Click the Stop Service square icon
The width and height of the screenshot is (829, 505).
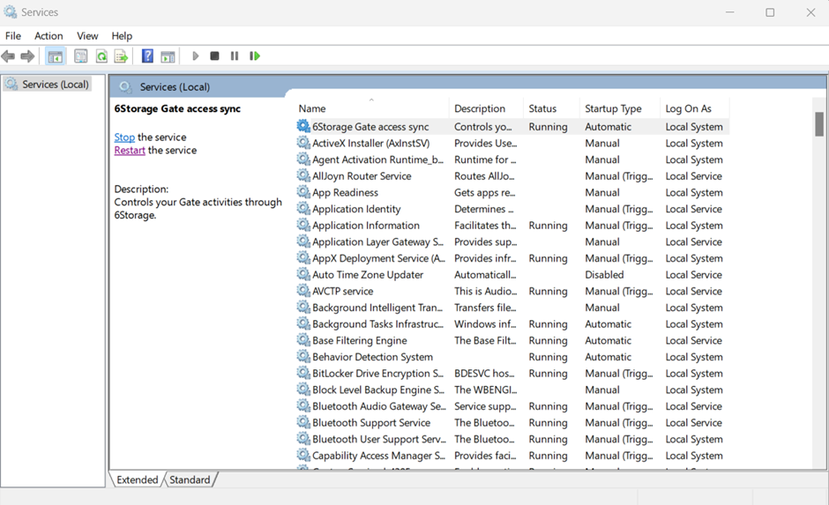click(x=214, y=56)
